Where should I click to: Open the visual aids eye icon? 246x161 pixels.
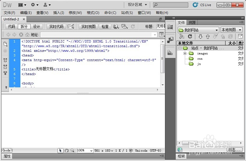pyautogui.click(x=124, y=26)
